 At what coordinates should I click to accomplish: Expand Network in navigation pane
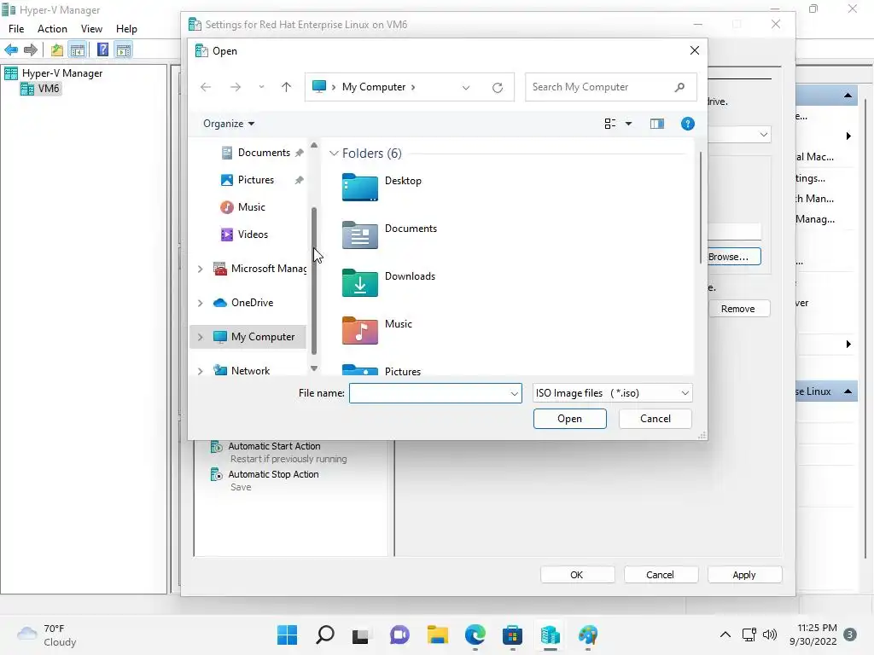200,371
